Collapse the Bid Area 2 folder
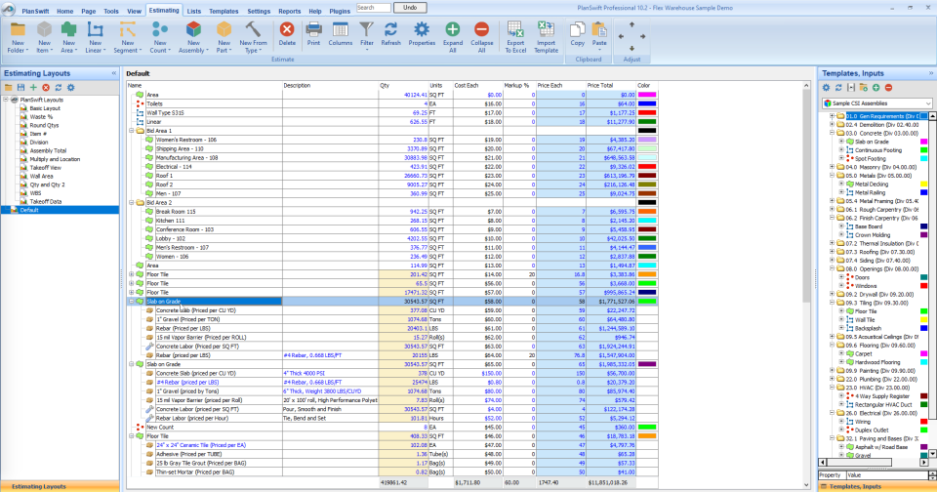 point(132,203)
